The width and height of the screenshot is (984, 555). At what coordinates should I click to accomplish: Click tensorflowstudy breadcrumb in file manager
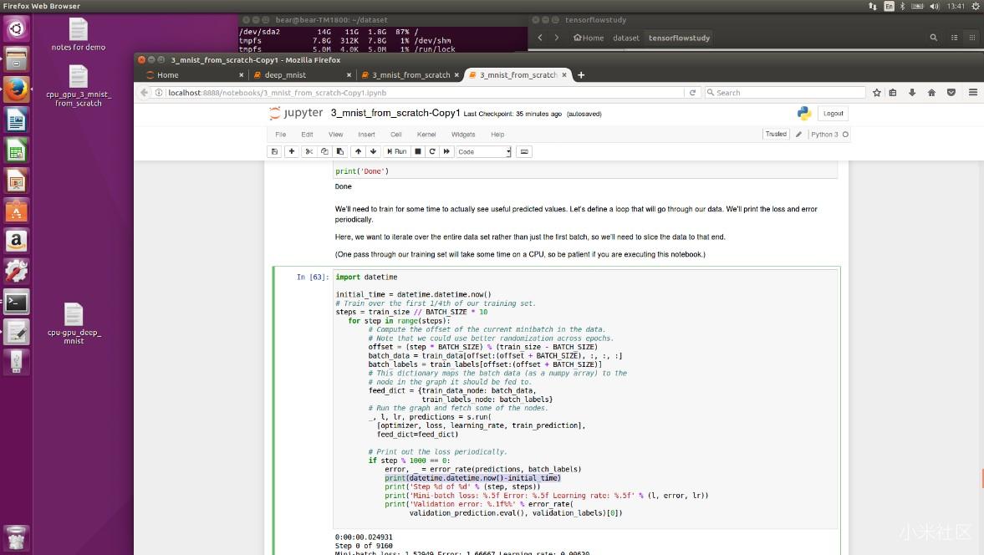[679, 38]
